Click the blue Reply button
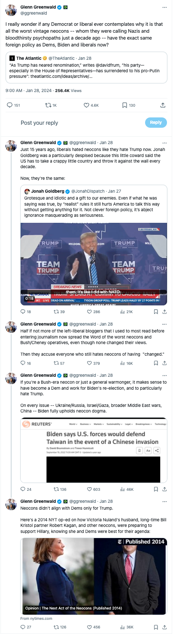The height and width of the screenshot is (634, 173). click(x=156, y=123)
